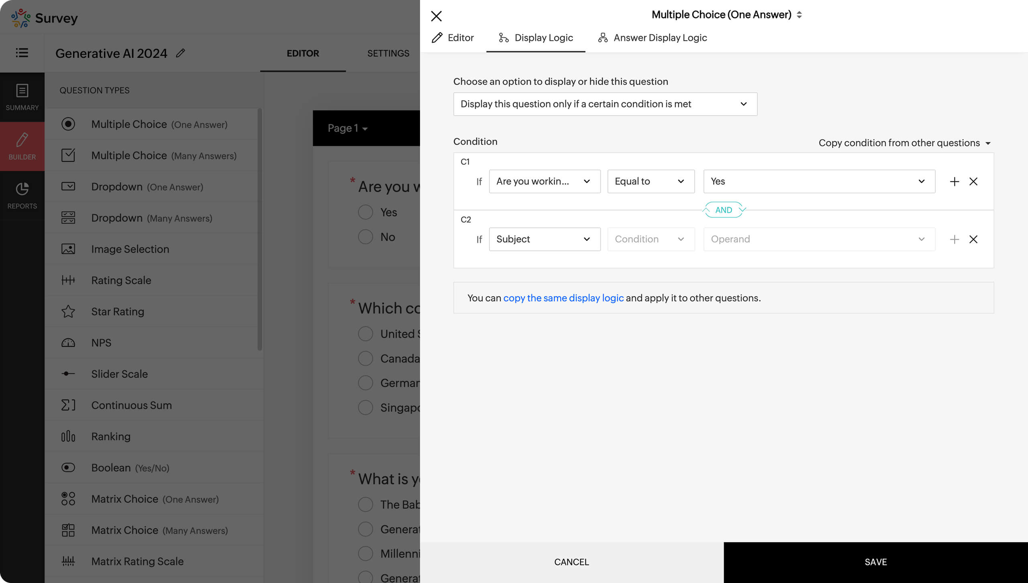Viewport: 1028px width, 583px height.
Task: Click the hamburger menu icon
Action: point(22,53)
